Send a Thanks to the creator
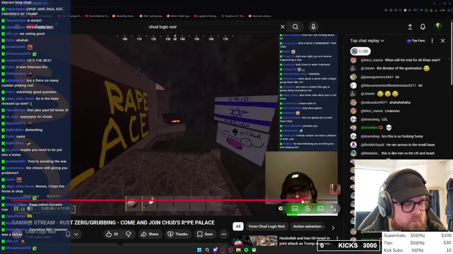 (x=177, y=234)
